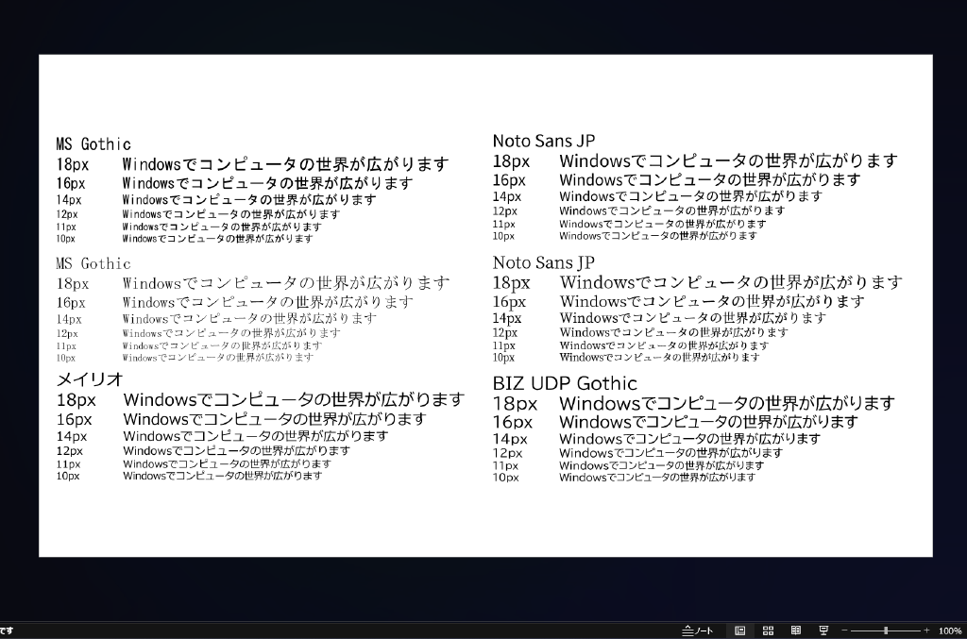
Task: Start the Slide Show from the status bar
Action: (824, 631)
